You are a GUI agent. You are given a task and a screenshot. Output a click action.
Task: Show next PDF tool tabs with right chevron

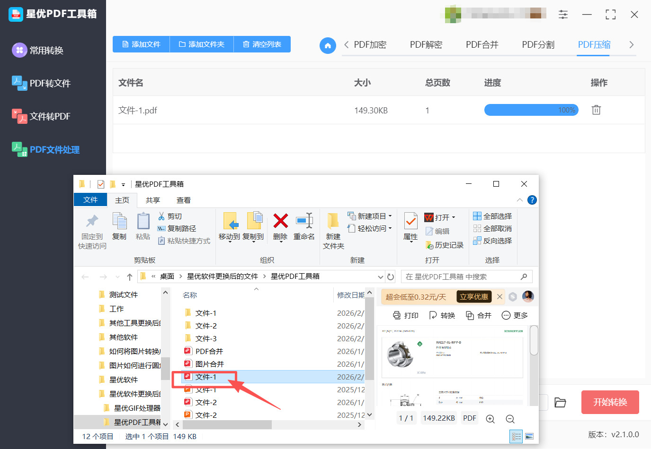(x=631, y=45)
